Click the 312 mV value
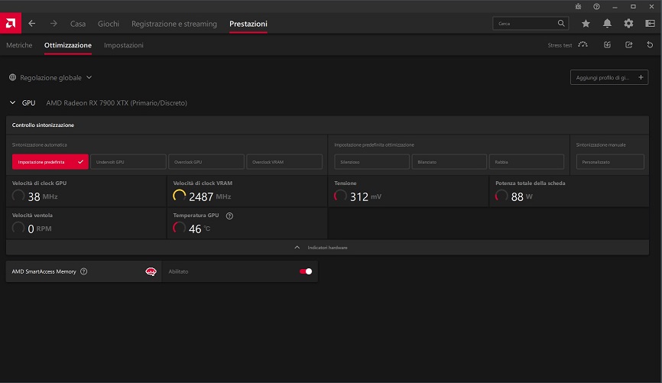The image size is (662, 383). pos(365,196)
